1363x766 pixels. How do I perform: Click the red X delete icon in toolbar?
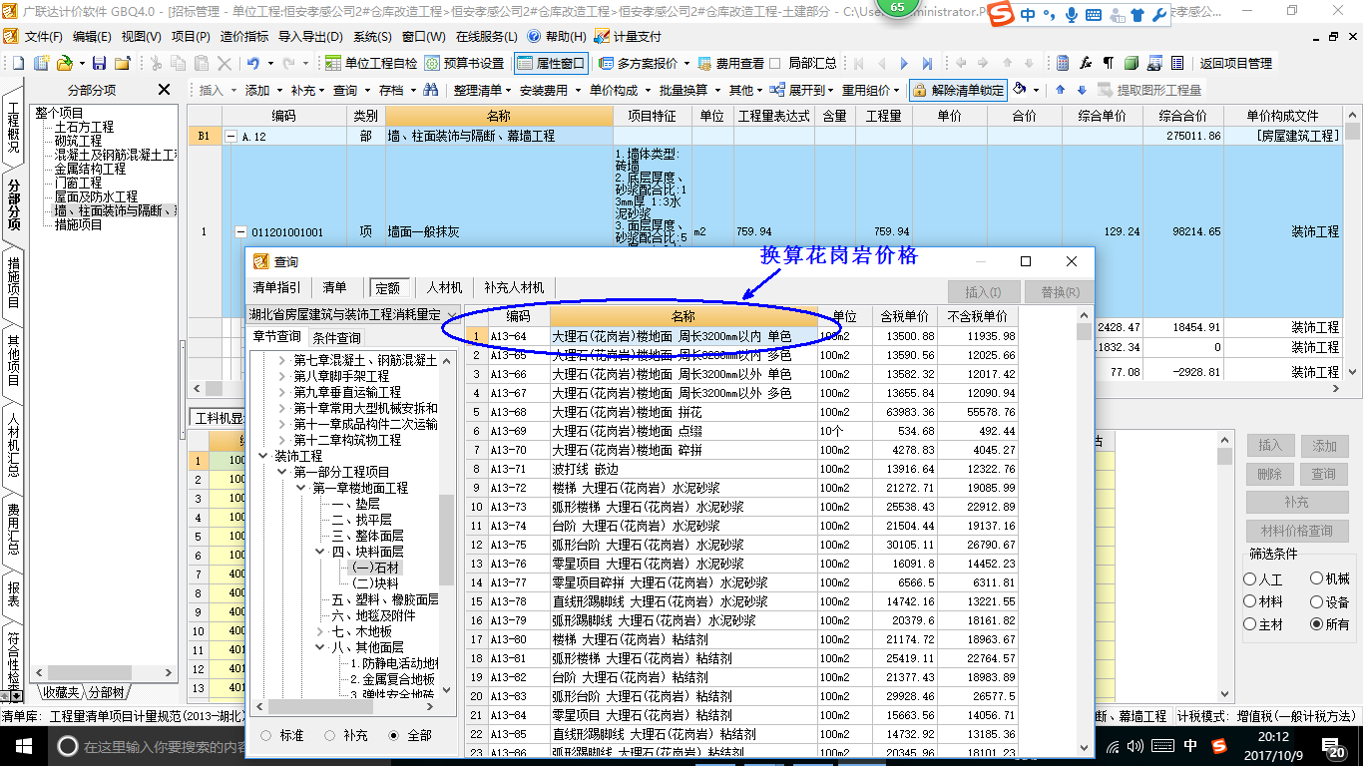(225, 63)
